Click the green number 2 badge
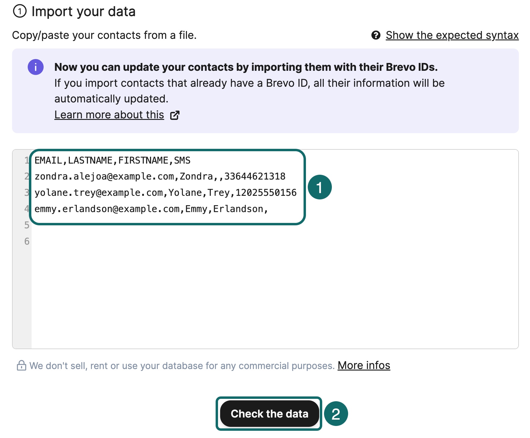This screenshot has width=530, height=438. tap(336, 414)
